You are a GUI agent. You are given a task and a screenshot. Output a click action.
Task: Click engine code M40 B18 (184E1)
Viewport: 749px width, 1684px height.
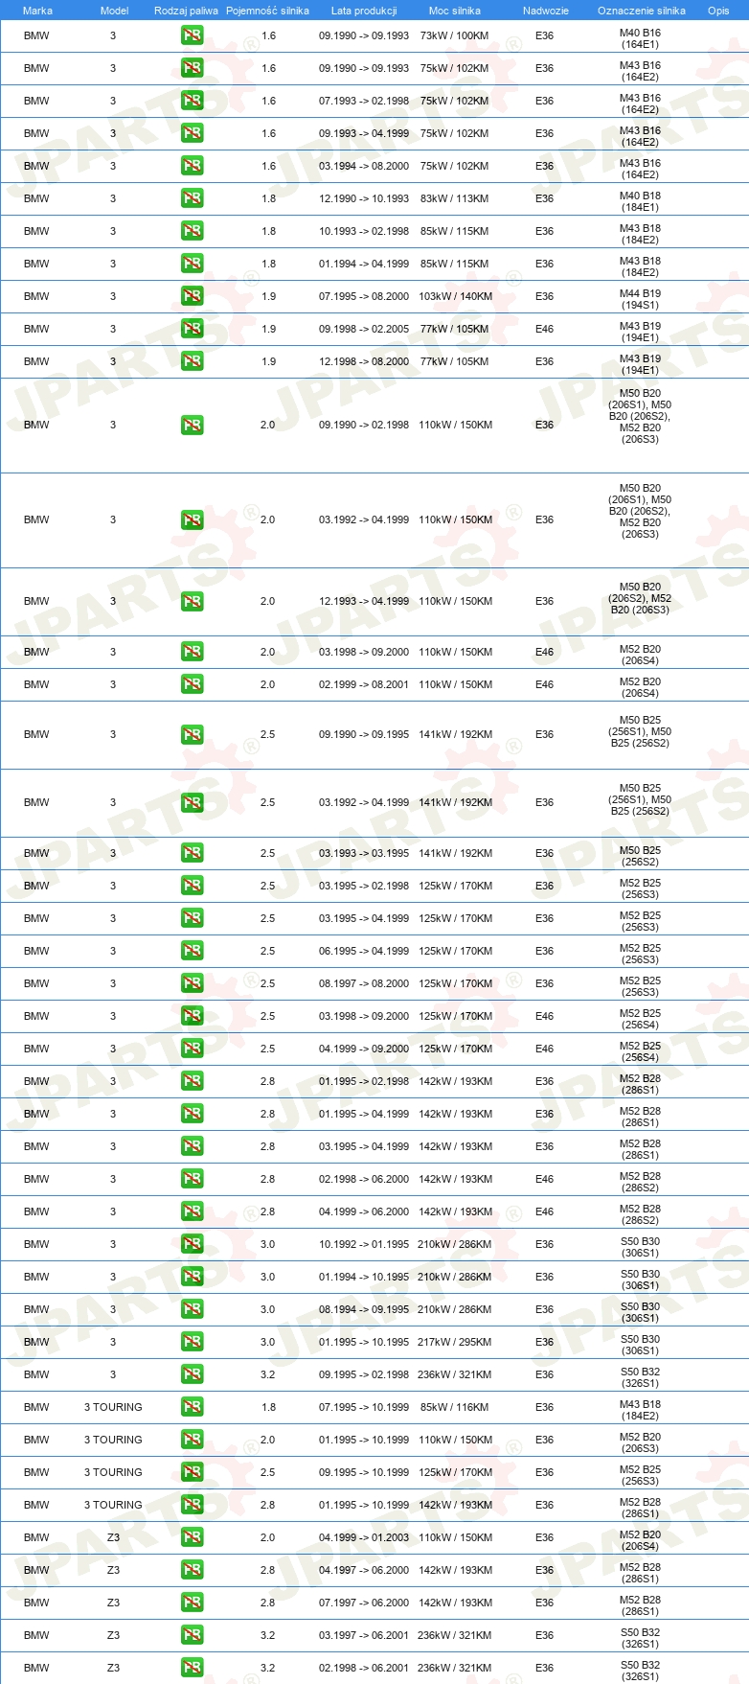640,201
